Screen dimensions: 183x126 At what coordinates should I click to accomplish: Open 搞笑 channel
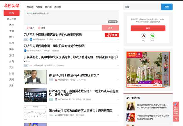[x=12, y=80]
